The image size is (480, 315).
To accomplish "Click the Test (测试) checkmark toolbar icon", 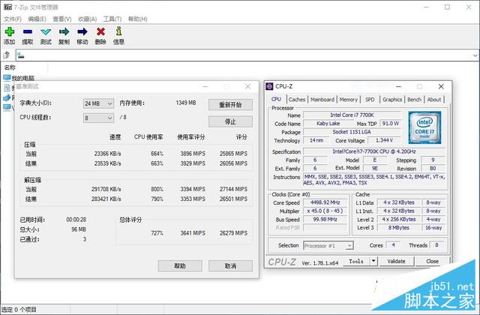I will [x=46, y=31].
